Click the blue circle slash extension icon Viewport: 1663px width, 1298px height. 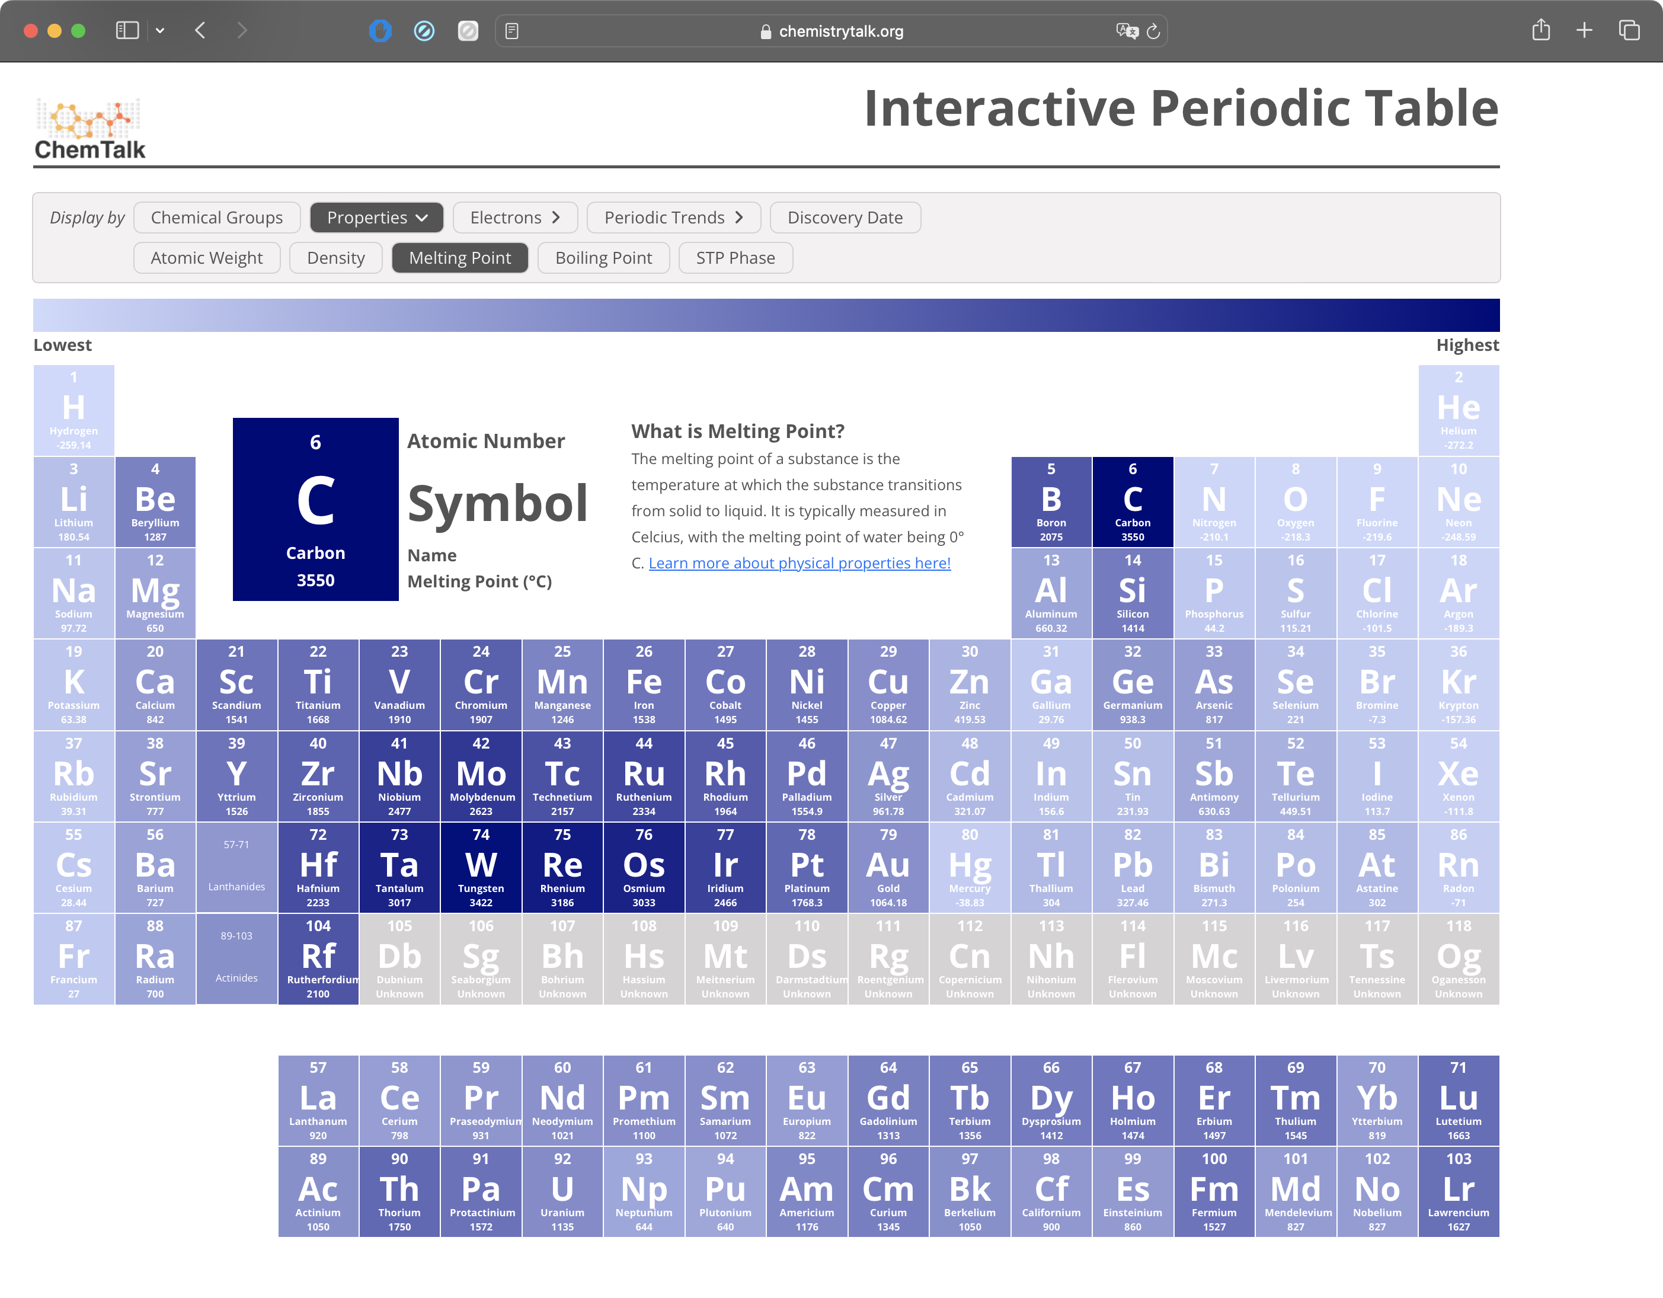click(424, 30)
